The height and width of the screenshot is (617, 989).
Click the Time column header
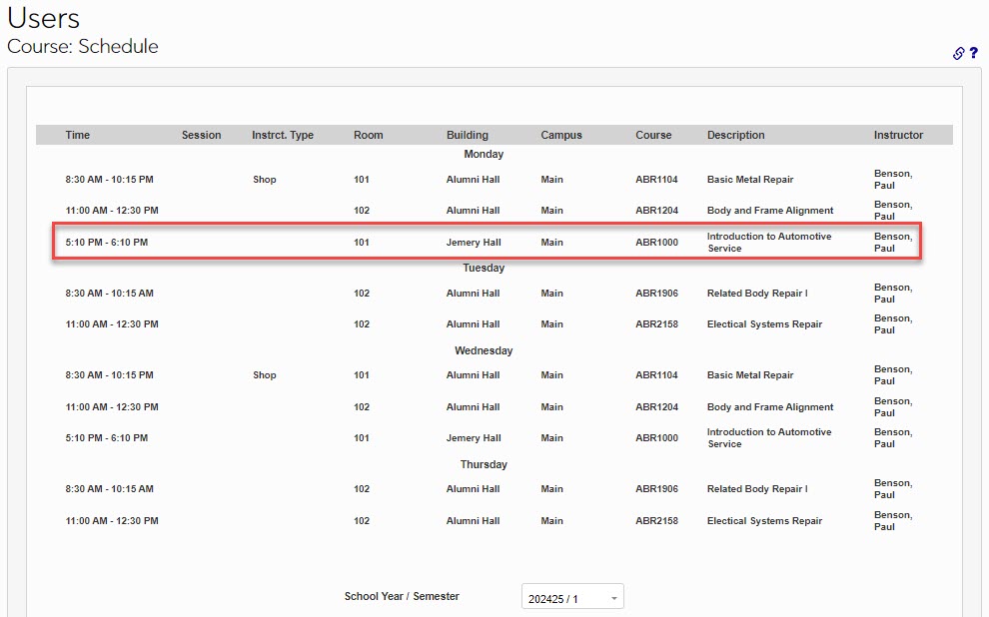[78, 135]
